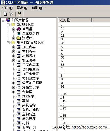Image resolution: width=110 pixels, height=131 pixels.
Task: Click the table icon beside 材料规格
Action: 19,56
